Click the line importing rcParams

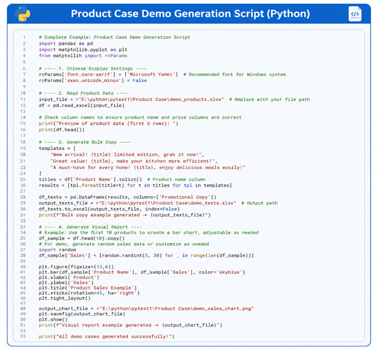pos(83,56)
